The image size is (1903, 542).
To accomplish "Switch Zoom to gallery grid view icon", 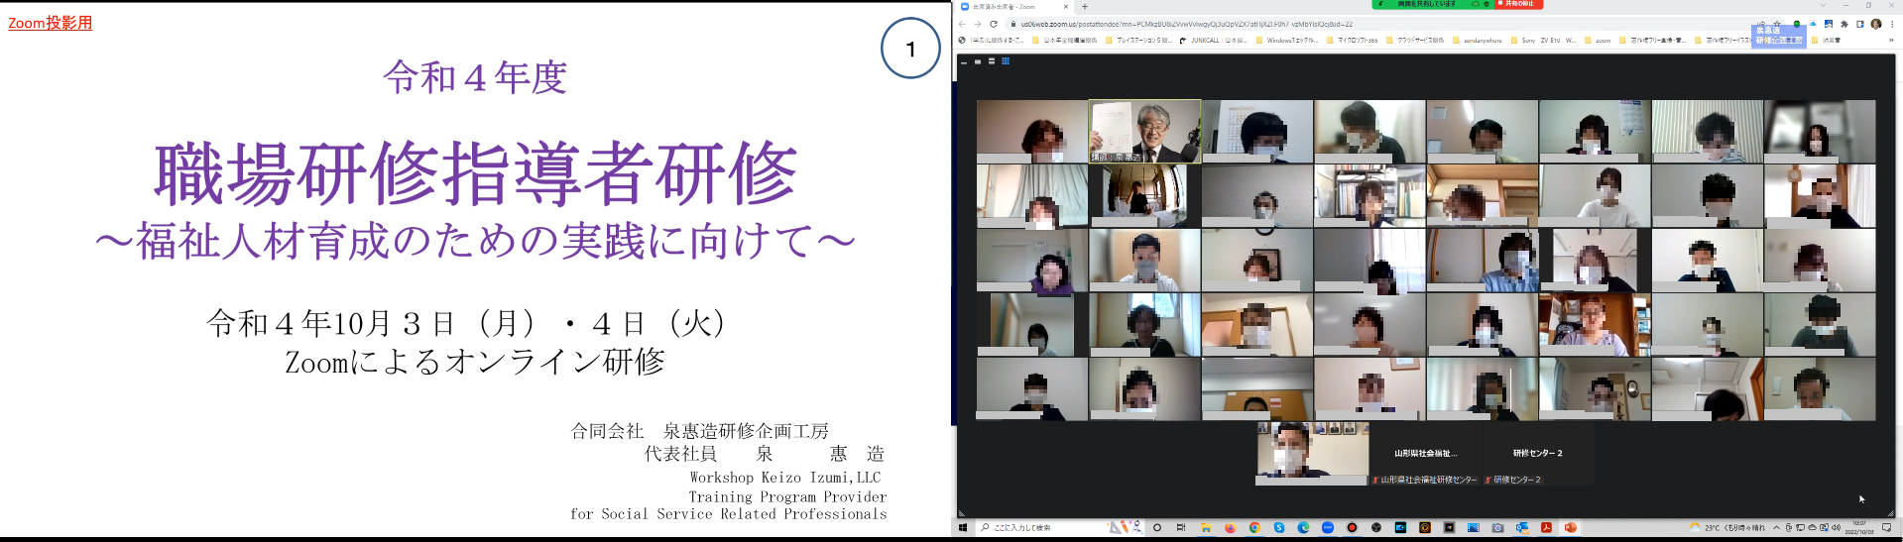I will (1006, 61).
